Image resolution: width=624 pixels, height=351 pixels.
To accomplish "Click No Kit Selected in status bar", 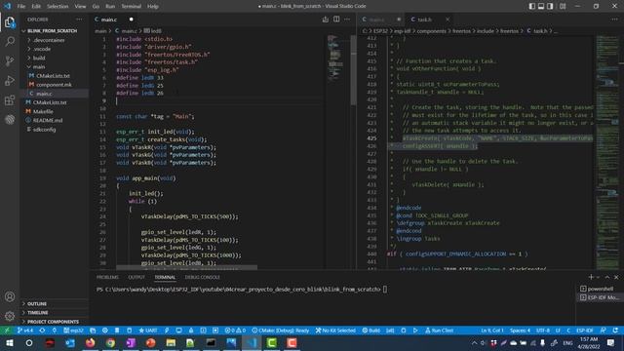I will tap(335, 331).
